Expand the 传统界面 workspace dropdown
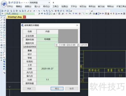The height and width of the screenshot is (96, 126). (x=49, y=3)
